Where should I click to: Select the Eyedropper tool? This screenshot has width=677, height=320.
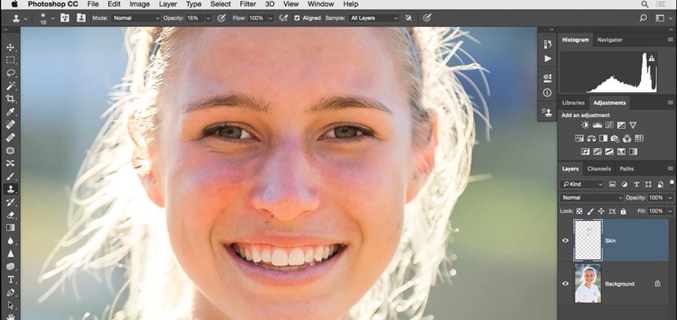10,112
